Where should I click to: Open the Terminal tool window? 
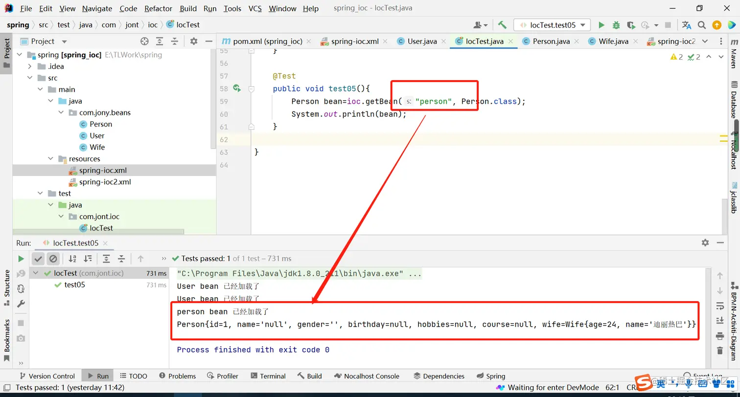click(268, 376)
